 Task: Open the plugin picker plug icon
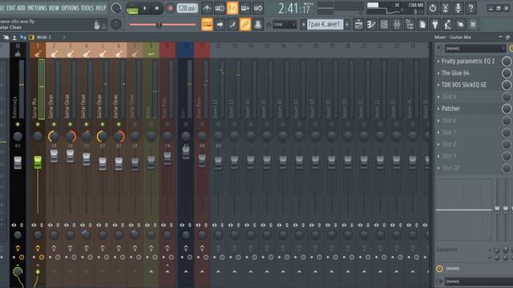pos(435,25)
